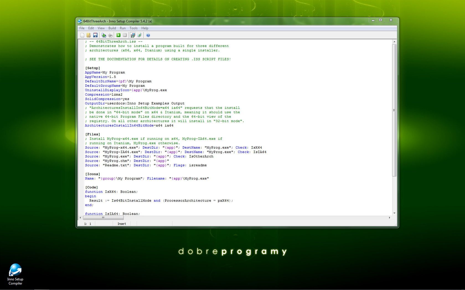Click the [Setup] section header line
Screen dimensions: 465x290
click(93, 68)
